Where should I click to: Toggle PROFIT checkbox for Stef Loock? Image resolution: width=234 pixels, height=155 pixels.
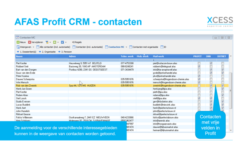tap(199, 98)
